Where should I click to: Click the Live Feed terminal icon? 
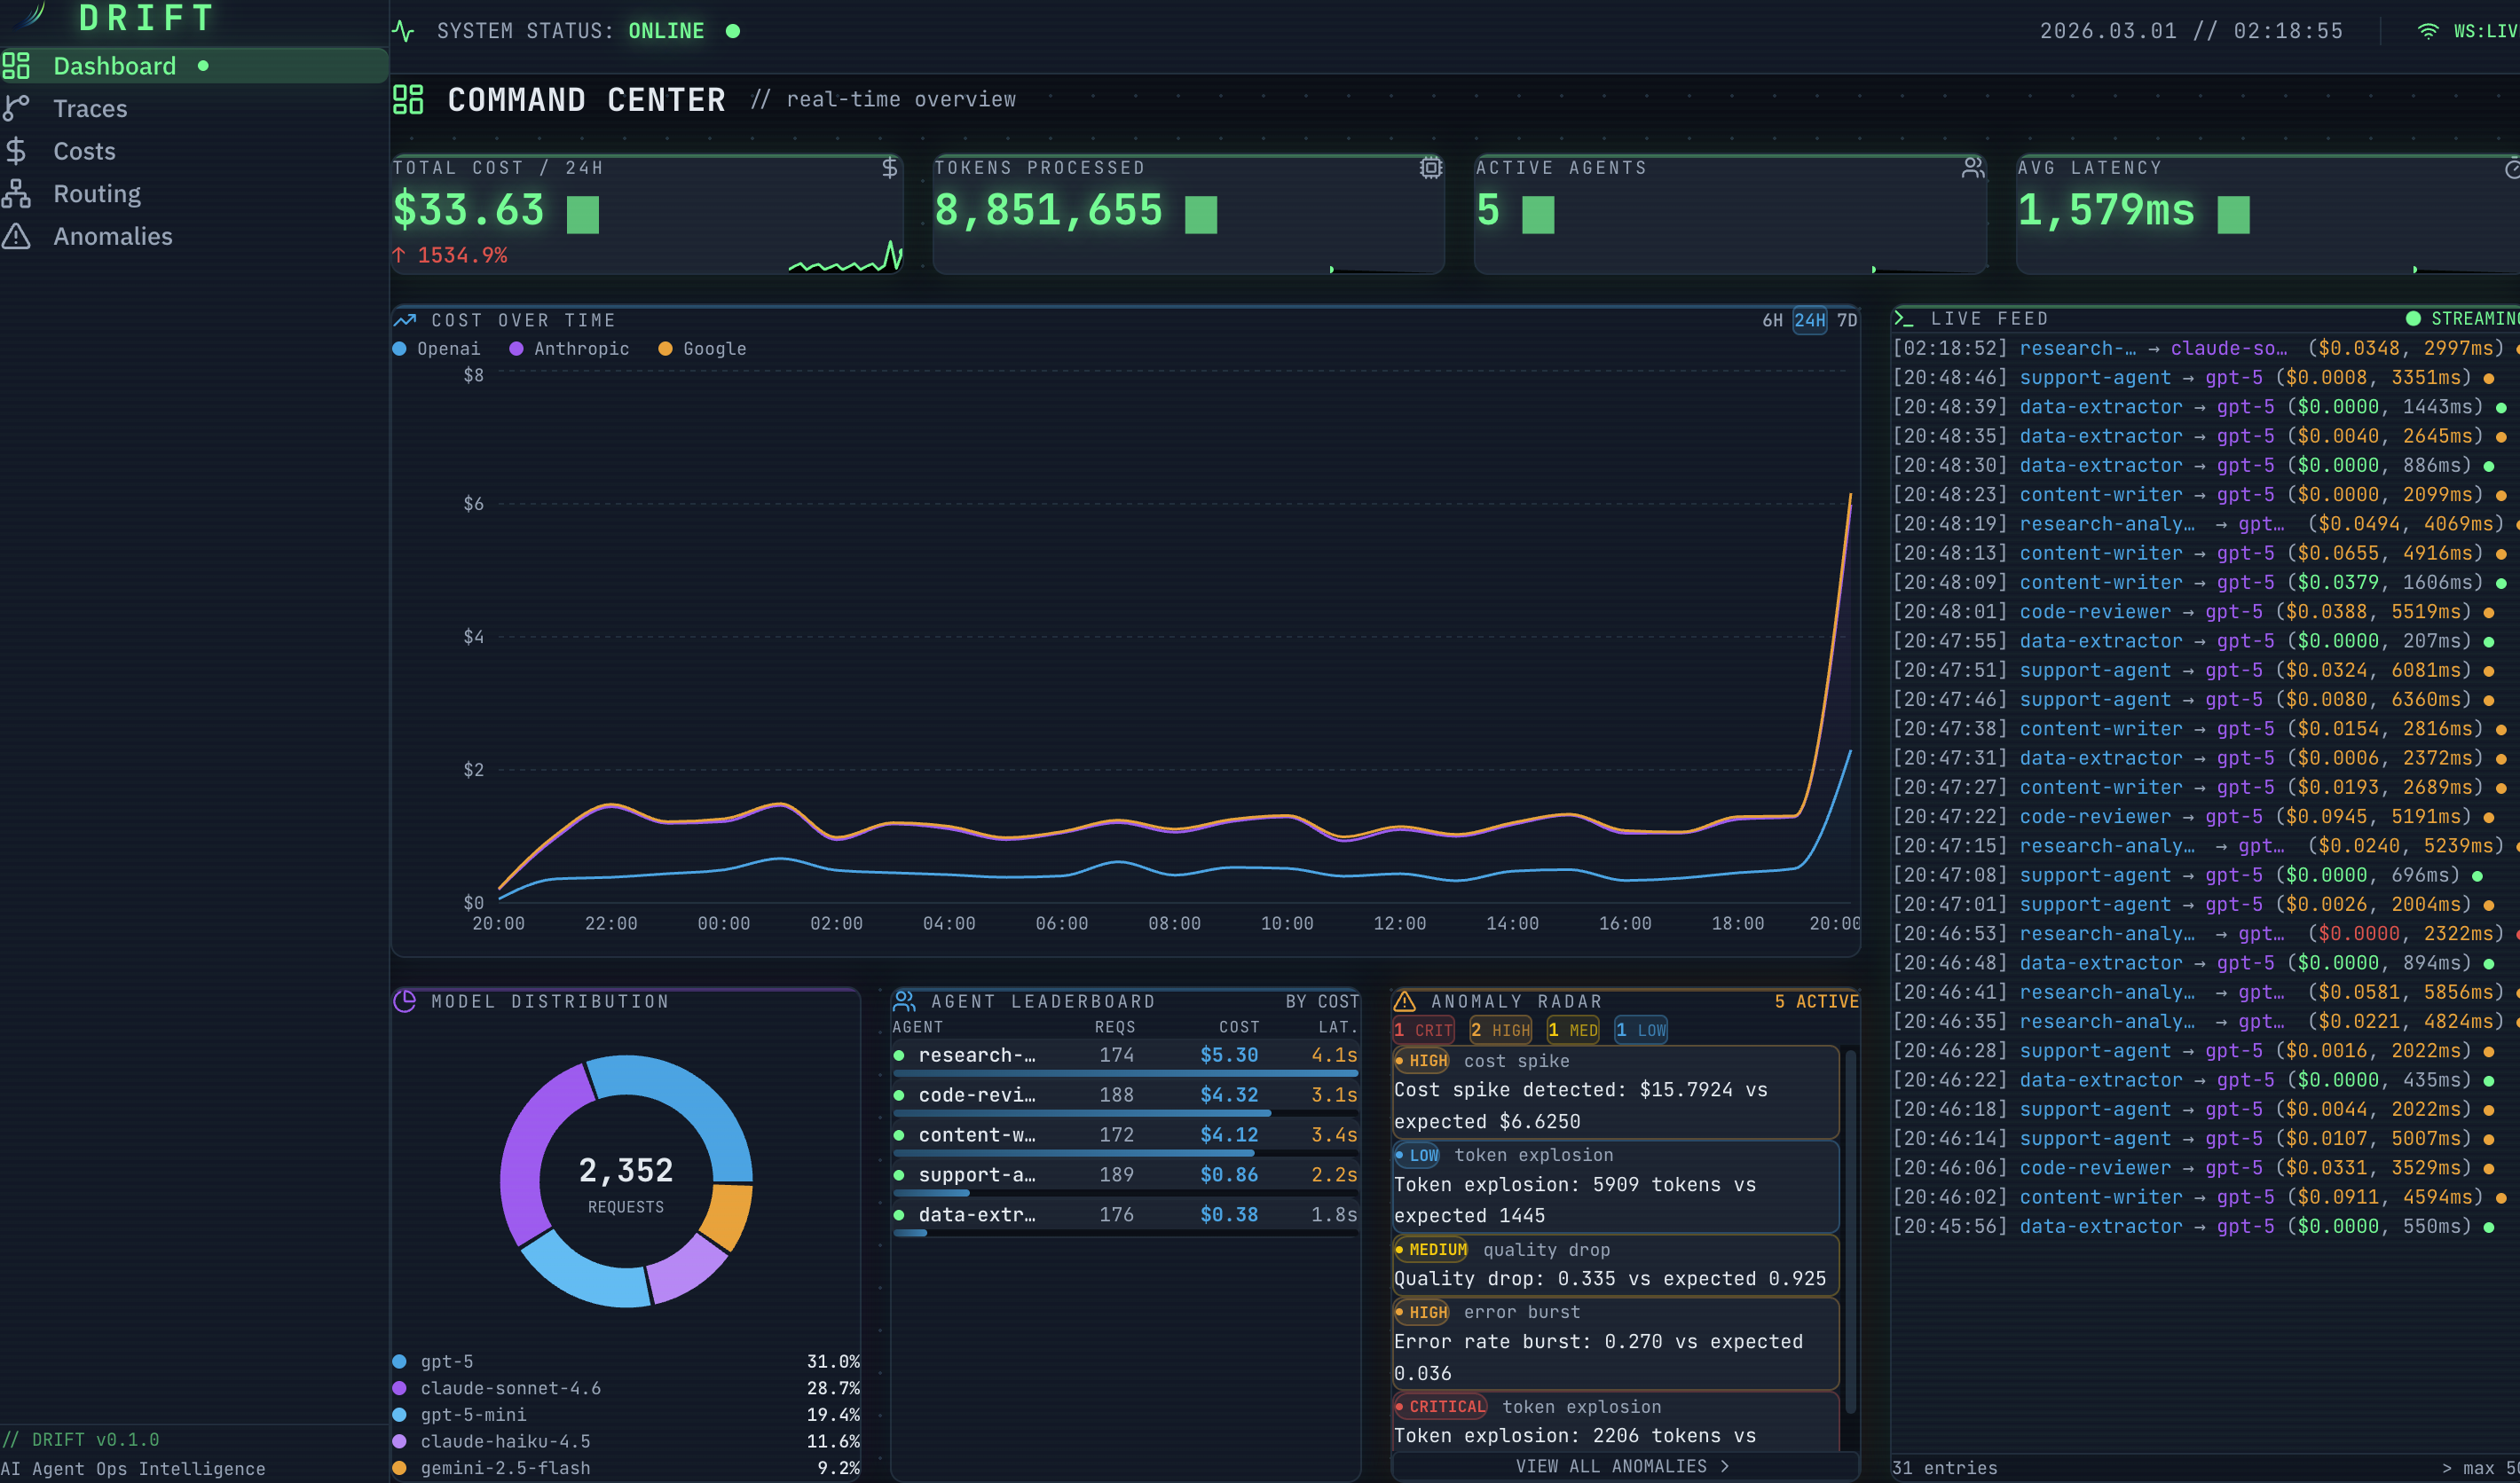[1904, 318]
